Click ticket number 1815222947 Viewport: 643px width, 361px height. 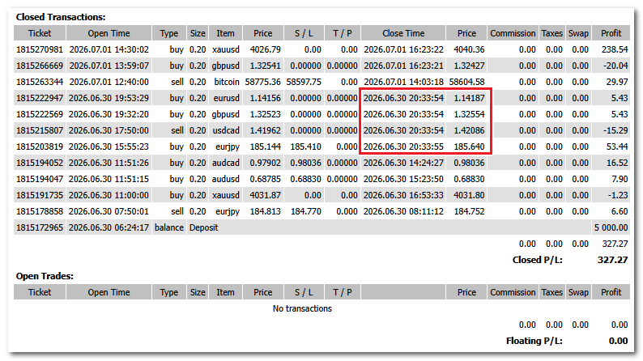[40, 98]
